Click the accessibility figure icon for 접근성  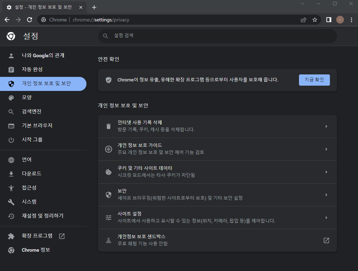(x=11, y=188)
